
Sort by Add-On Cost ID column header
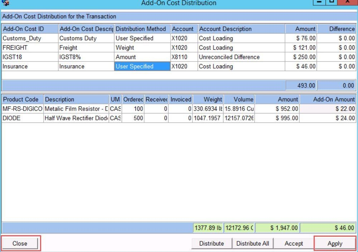pos(29,29)
